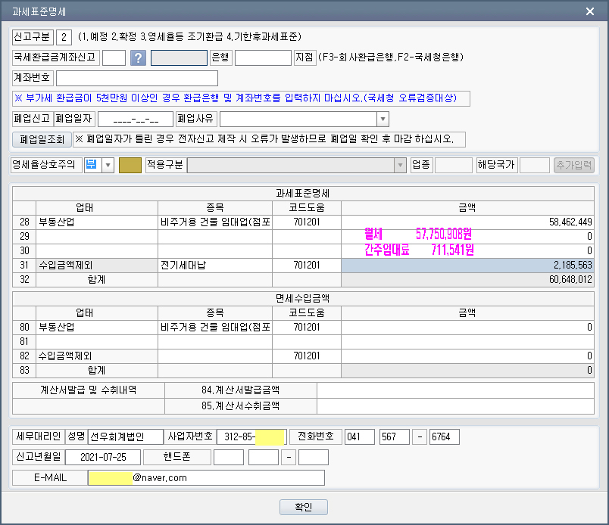Click the disabled 추가입력 button

[574, 165]
